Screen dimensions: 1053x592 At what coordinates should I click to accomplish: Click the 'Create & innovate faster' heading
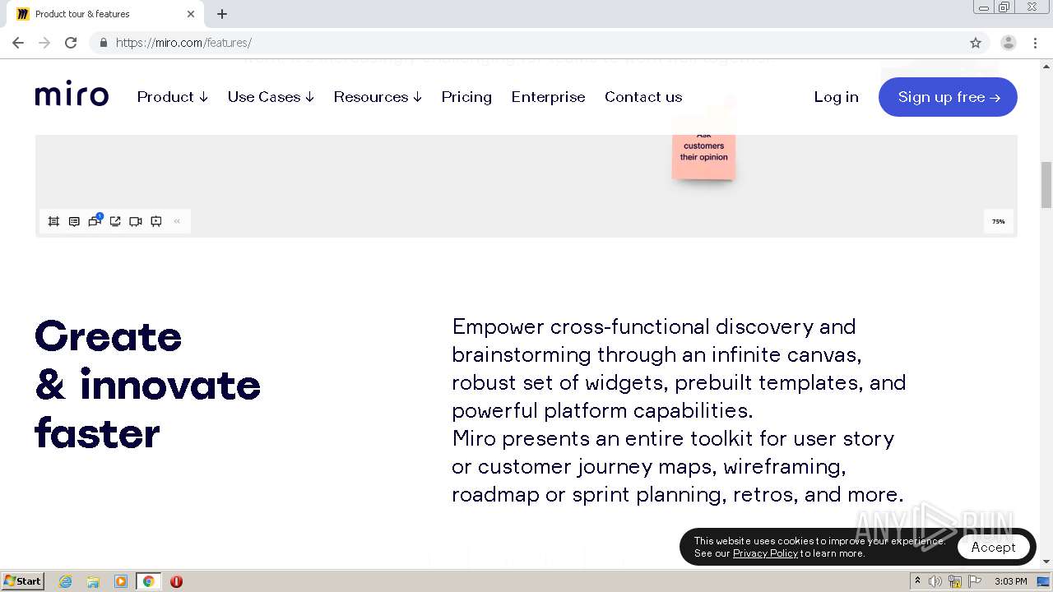pos(148,385)
